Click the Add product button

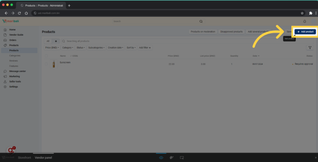(x=305, y=32)
